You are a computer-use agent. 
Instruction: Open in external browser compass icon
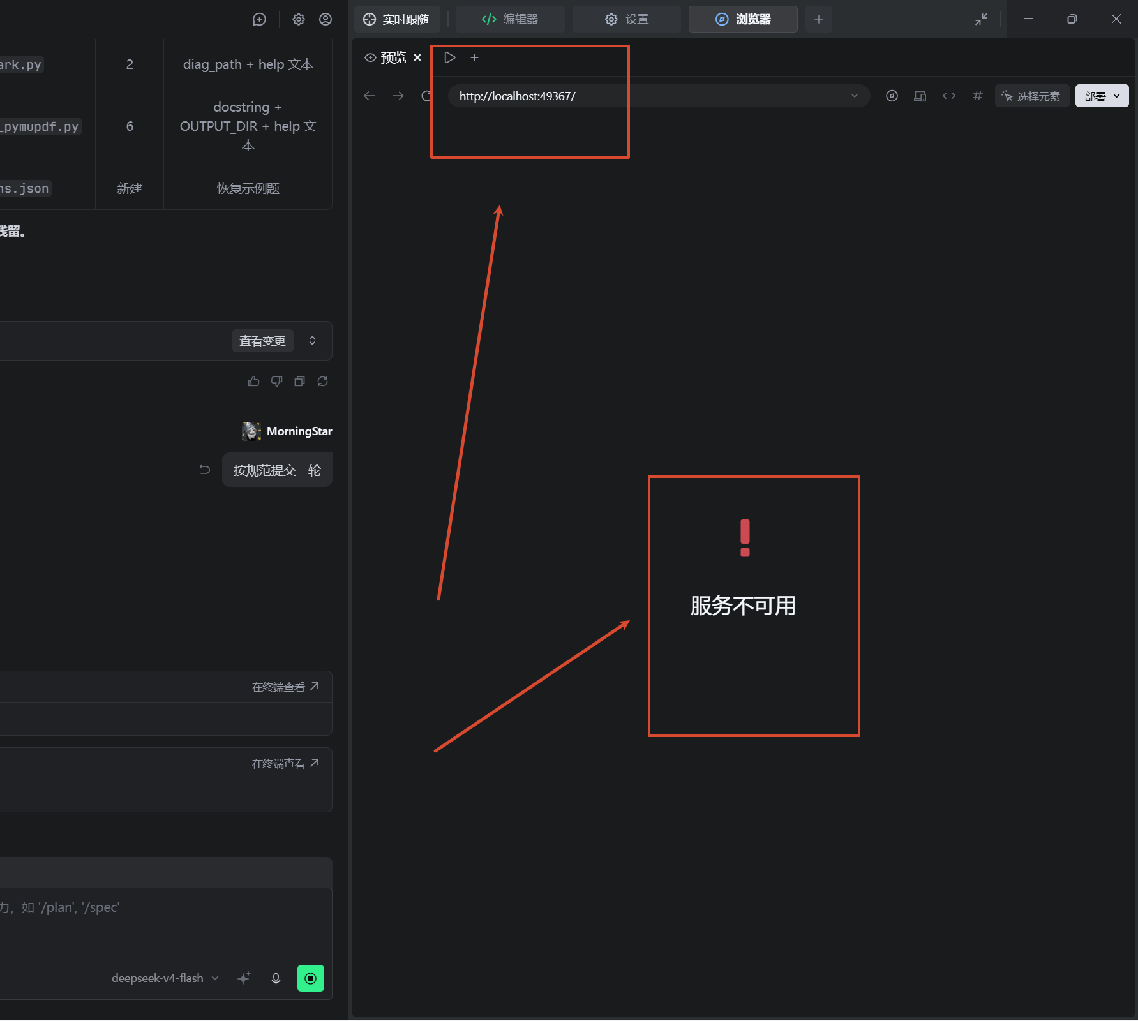tap(892, 96)
